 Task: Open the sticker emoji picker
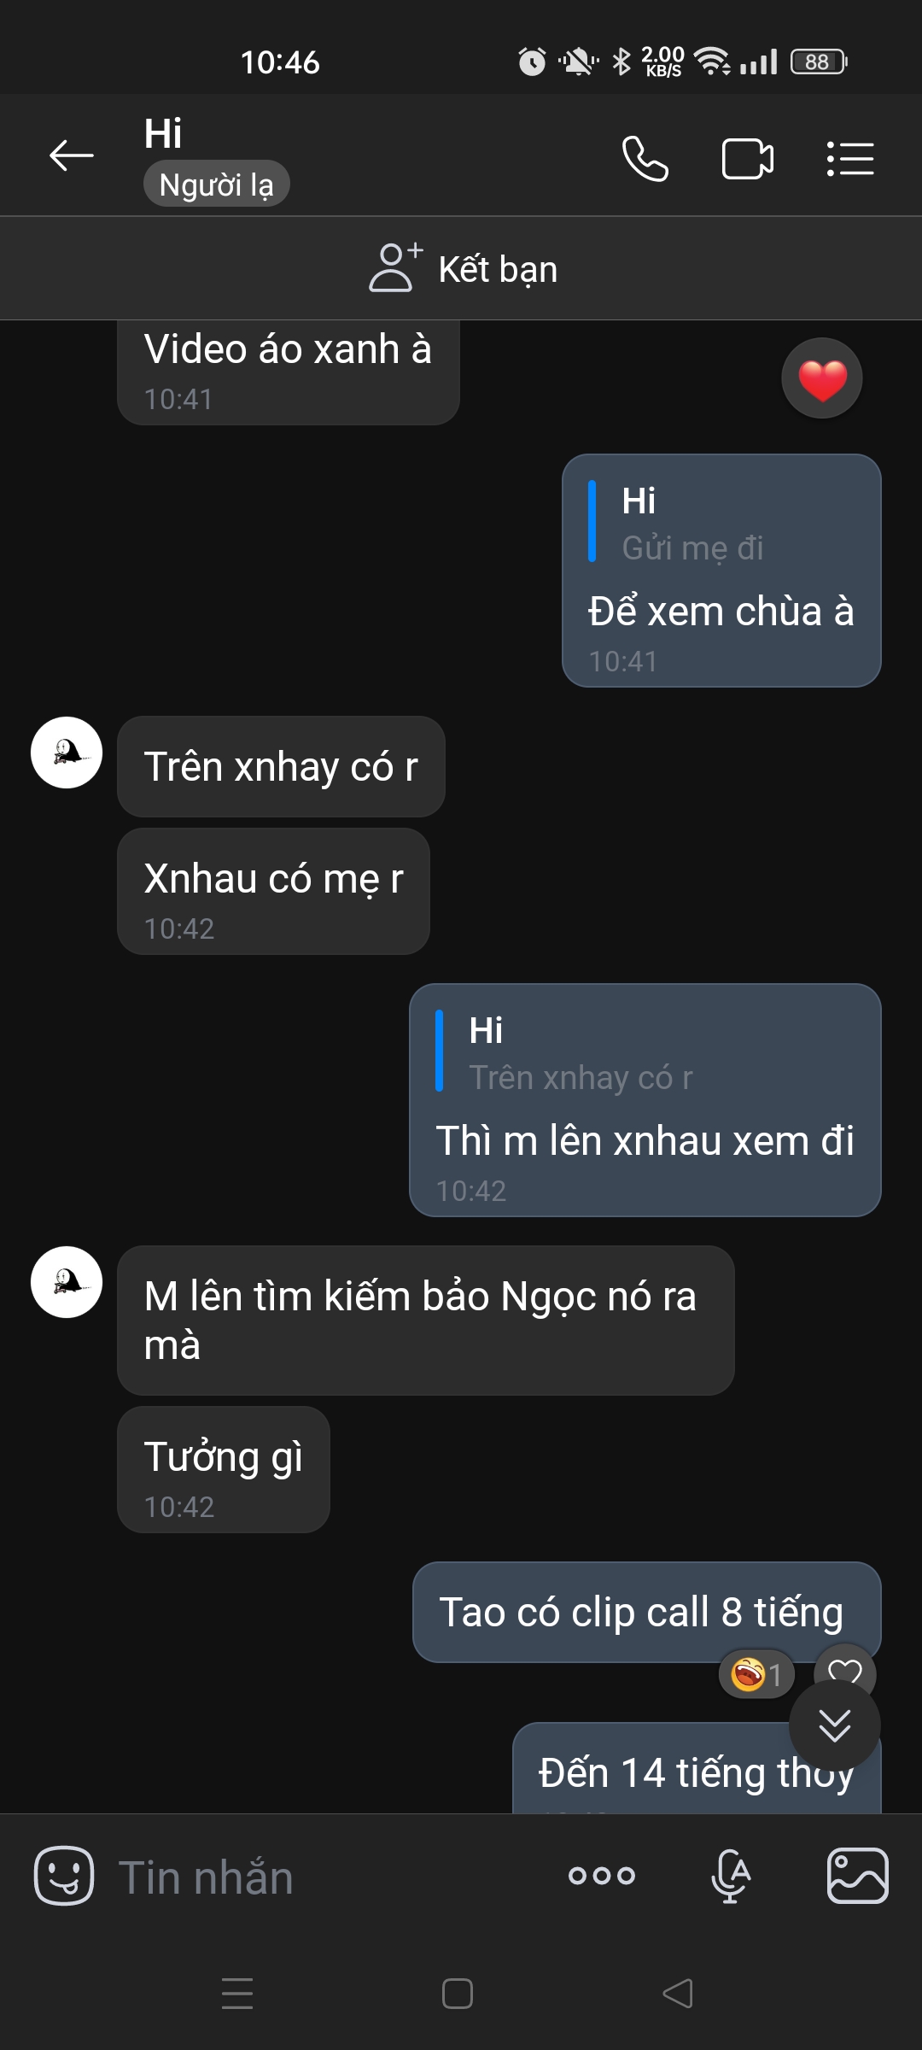coord(64,1876)
